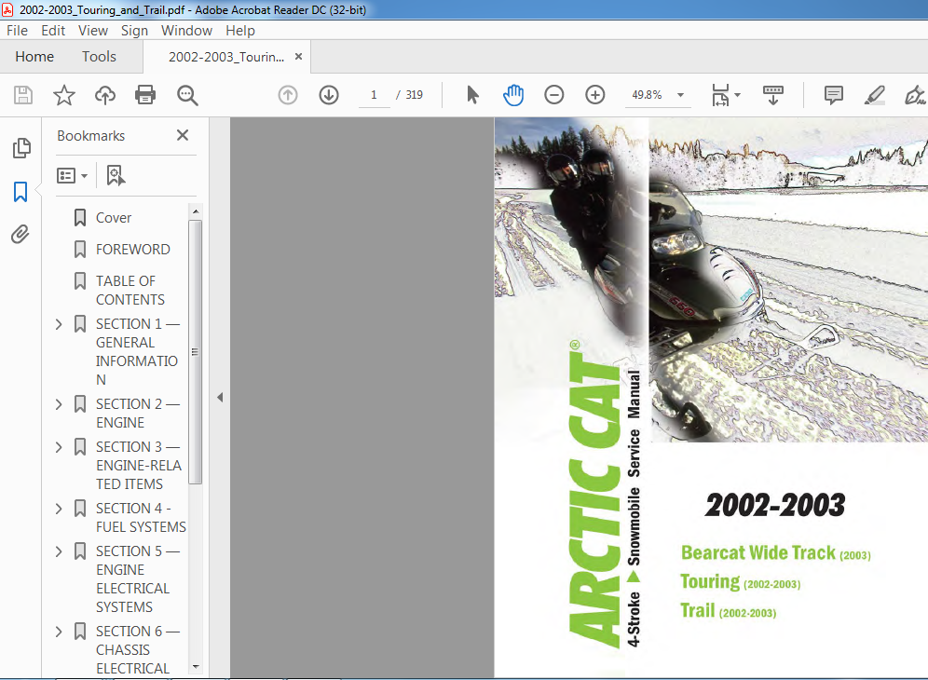Click the page number field
The width and height of the screenshot is (928, 680).
(374, 95)
